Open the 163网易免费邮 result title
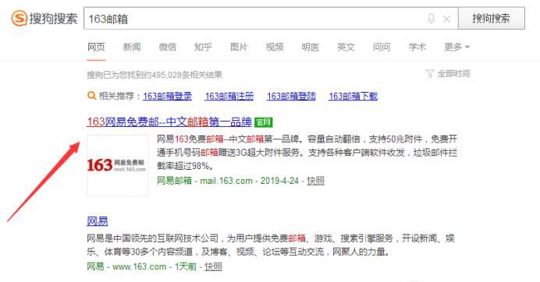 coord(169,122)
